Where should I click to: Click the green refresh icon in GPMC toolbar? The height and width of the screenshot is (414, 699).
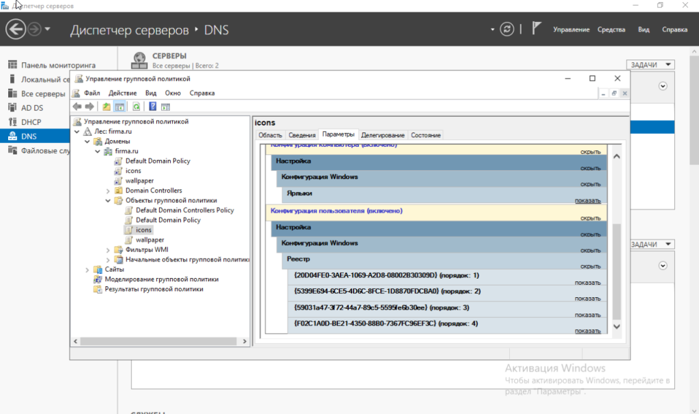click(x=137, y=107)
